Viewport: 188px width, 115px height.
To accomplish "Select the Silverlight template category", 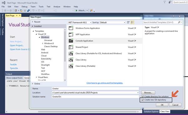I will tap(45, 65).
